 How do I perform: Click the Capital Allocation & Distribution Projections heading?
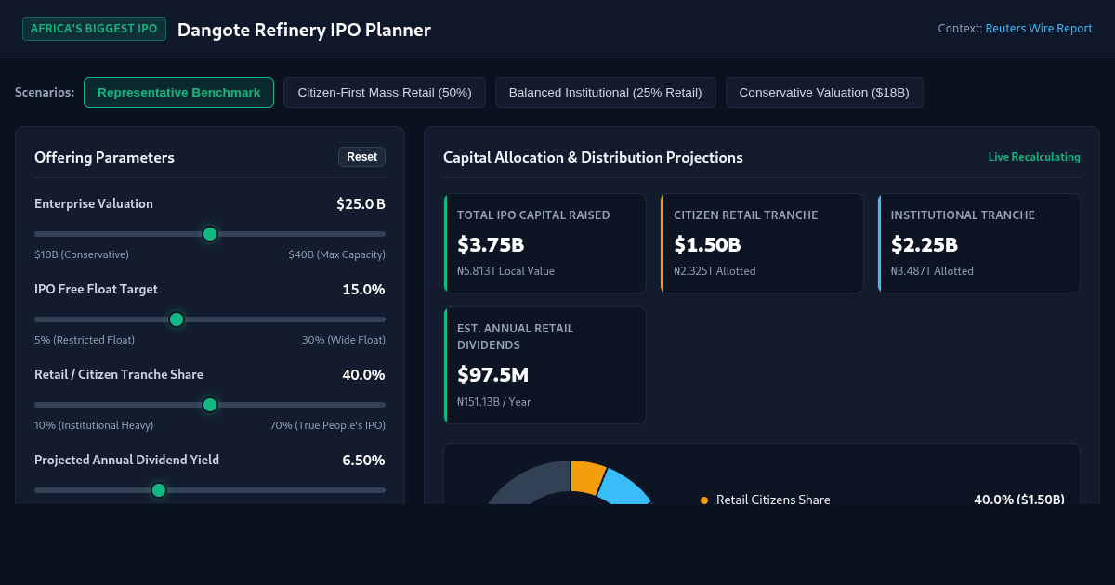coord(593,157)
